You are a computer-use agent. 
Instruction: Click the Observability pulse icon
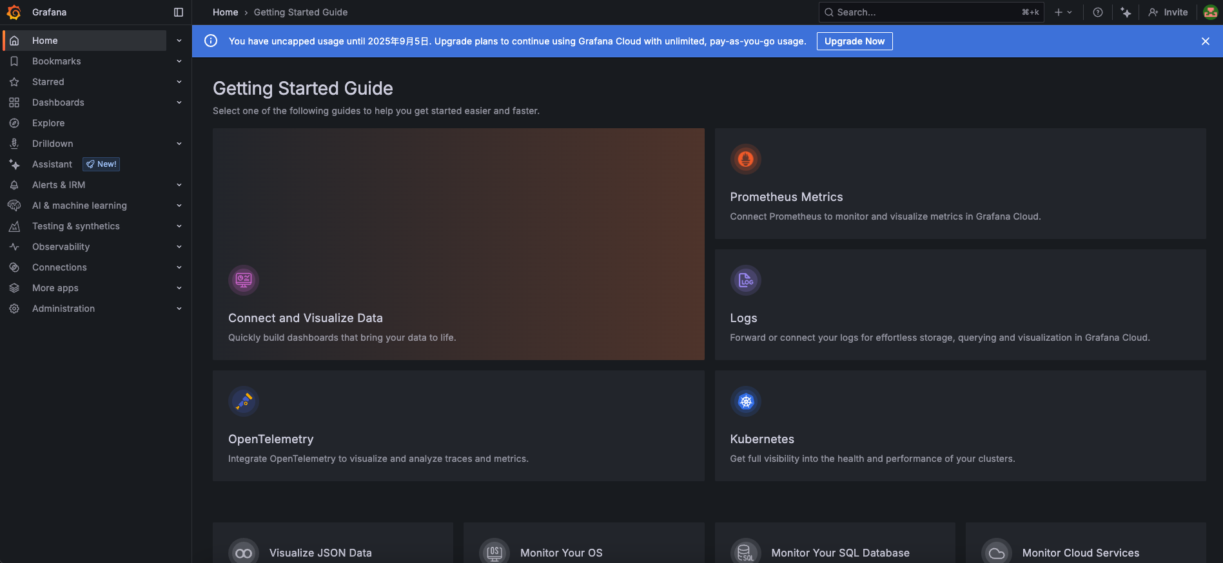click(14, 247)
